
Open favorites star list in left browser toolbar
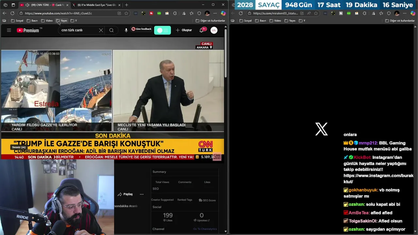(x=191, y=13)
